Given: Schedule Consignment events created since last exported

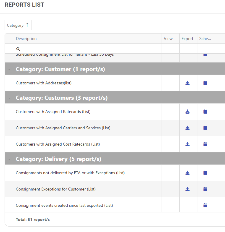Looking at the screenshot, I should point(205,205).
